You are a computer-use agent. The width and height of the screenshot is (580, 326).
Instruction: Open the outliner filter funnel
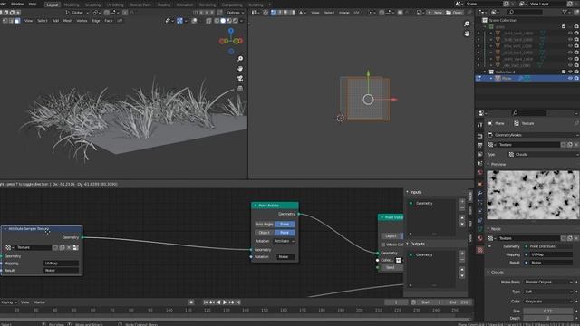pos(565,13)
